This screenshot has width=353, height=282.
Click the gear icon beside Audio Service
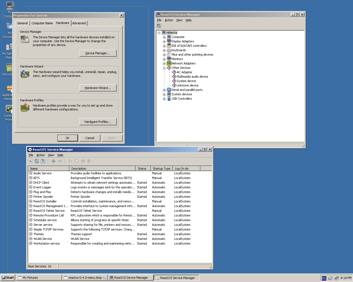(x=31, y=173)
